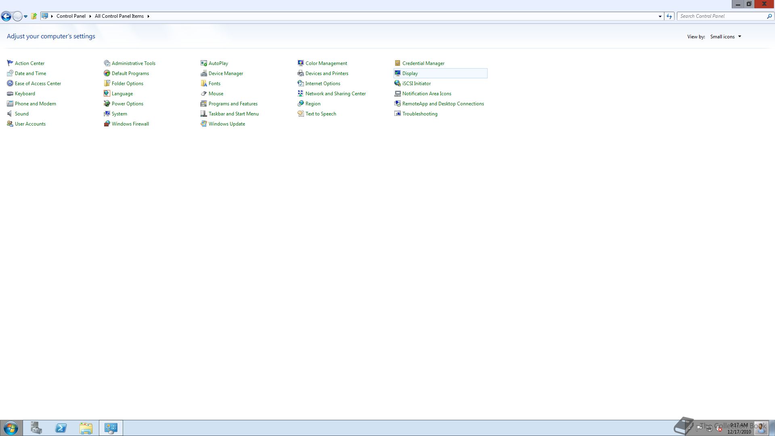Click the Devices and Printers icon
The width and height of the screenshot is (775, 436).
tap(301, 73)
